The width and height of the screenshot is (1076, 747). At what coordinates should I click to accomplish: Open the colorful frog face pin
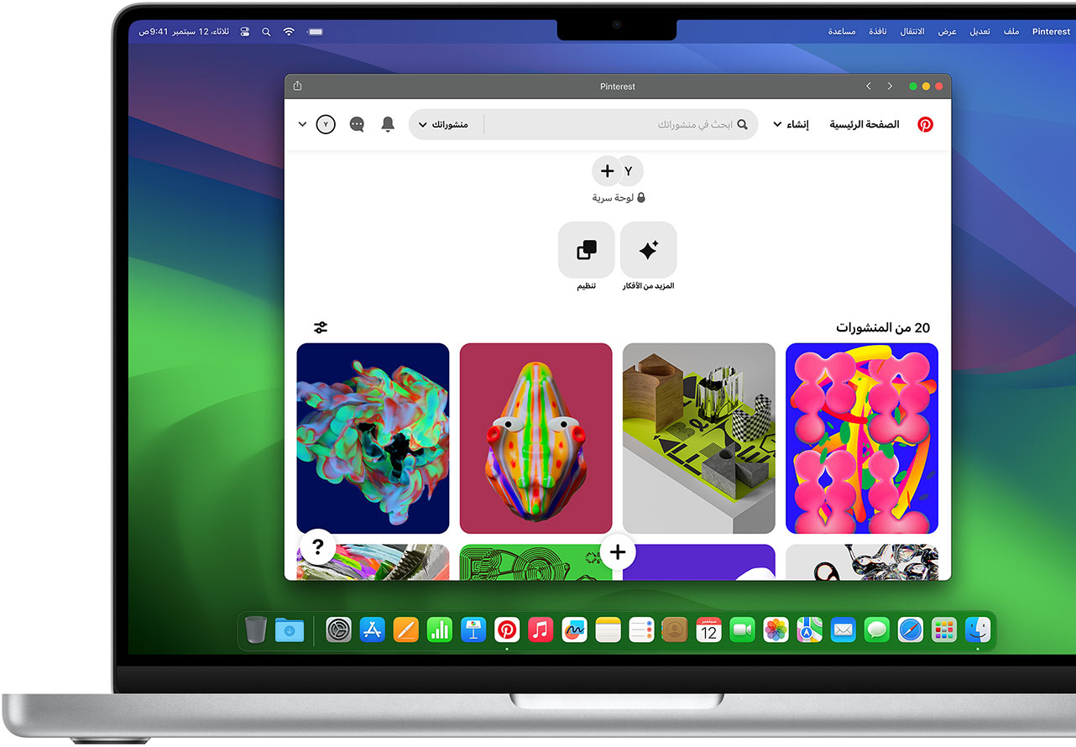[536, 438]
